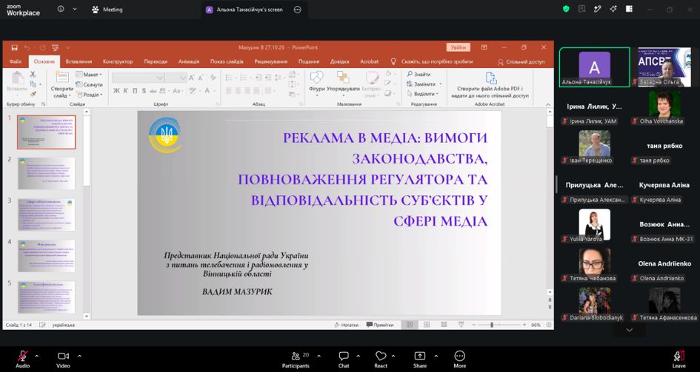Click zoom in plus button
The width and height of the screenshot is (700, 372).
point(524,325)
